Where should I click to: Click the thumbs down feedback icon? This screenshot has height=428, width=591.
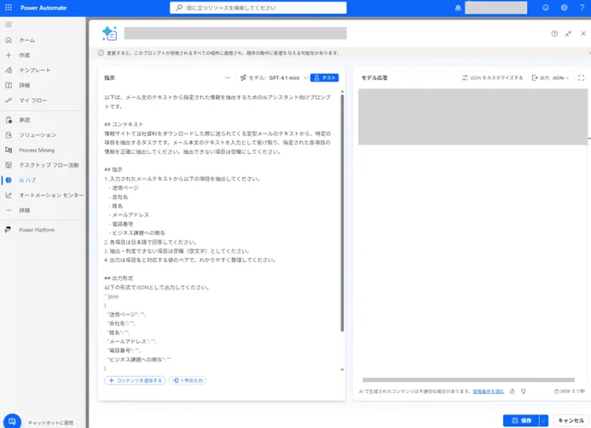pos(523,391)
